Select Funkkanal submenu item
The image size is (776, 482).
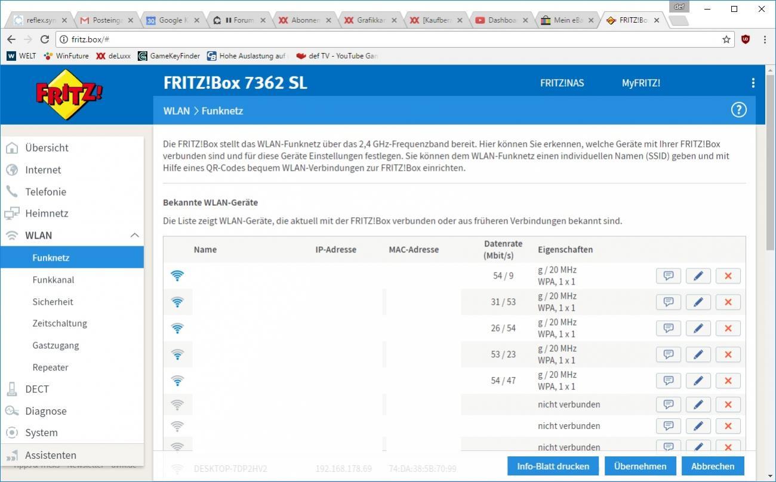tap(72, 279)
